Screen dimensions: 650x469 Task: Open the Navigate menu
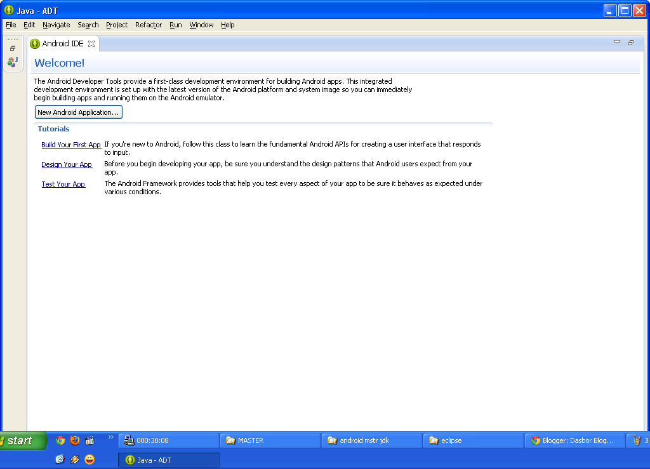pos(56,25)
